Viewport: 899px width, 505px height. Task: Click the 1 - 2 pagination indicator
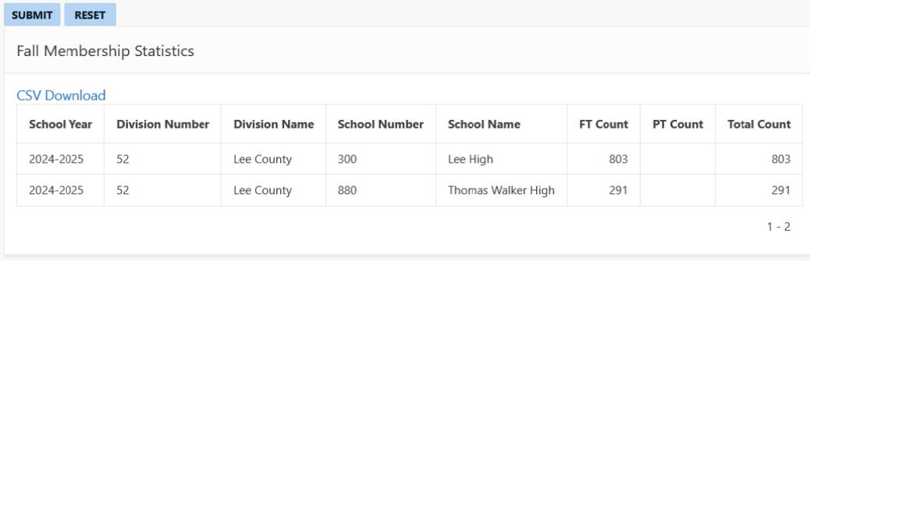tap(778, 227)
